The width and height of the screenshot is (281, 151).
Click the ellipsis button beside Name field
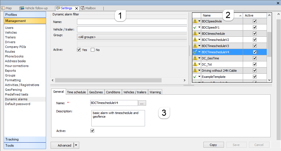point(142,103)
